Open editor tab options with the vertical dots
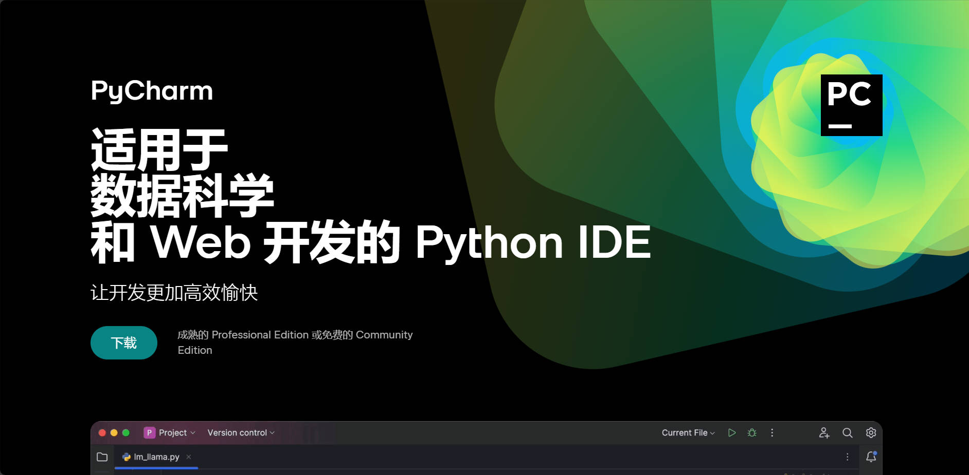This screenshot has width=969, height=475. [848, 457]
